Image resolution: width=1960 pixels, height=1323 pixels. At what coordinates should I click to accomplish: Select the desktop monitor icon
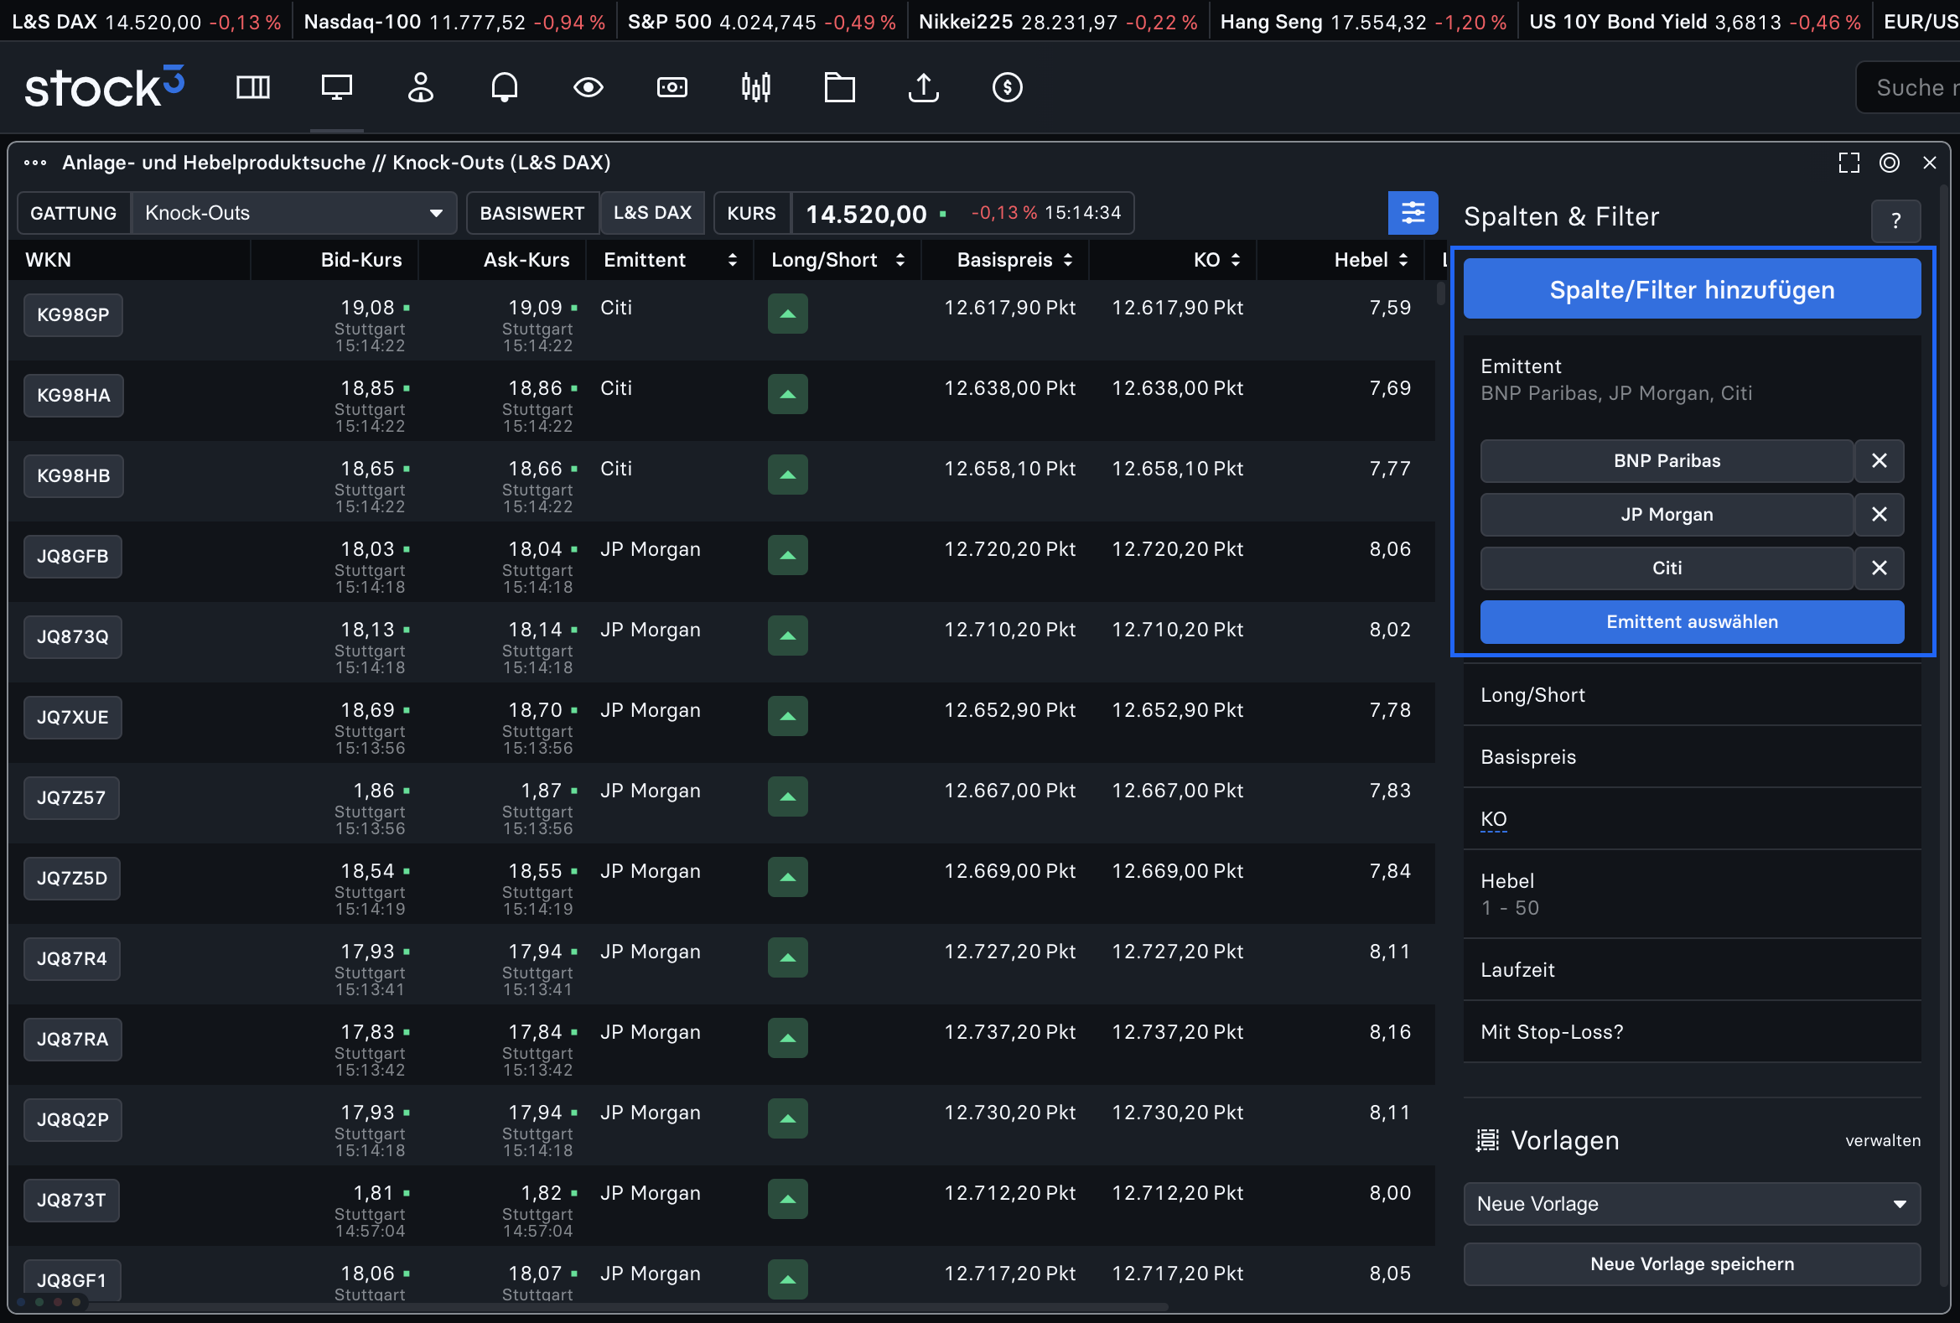[x=336, y=87]
